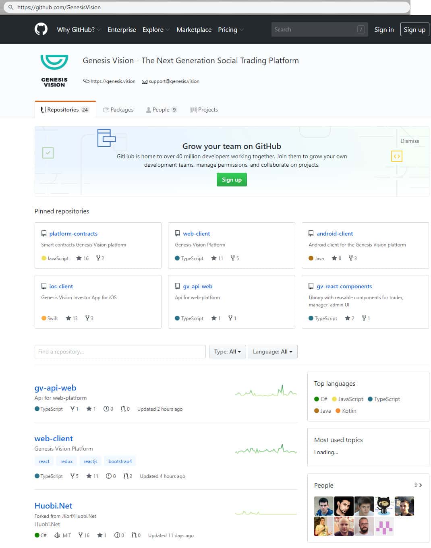Click fork count icon on web-client pinned card
This screenshot has height=548, width=431.
[232, 258]
